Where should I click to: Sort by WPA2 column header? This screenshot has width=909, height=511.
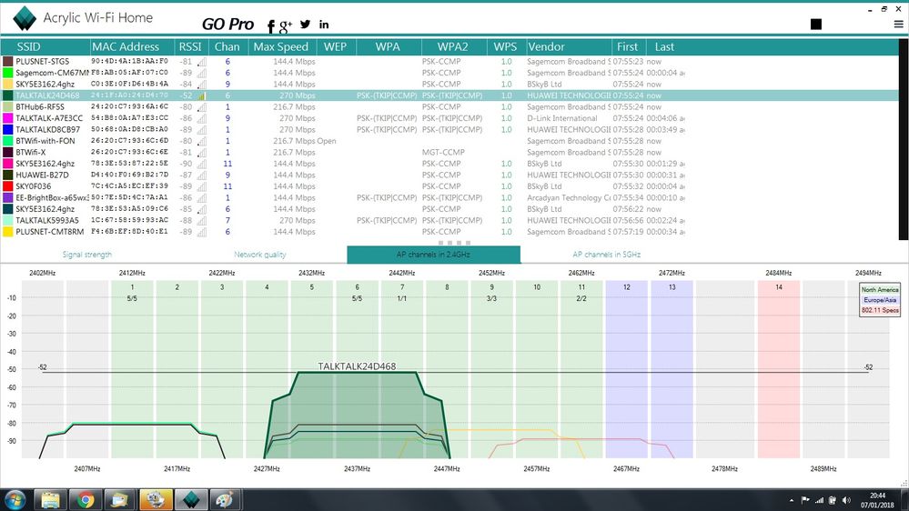click(x=453, y=47)
